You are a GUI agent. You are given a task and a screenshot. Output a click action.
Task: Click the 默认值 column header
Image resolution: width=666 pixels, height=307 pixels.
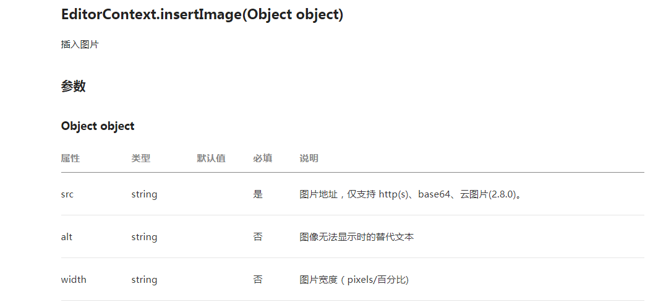coord(211,158)
